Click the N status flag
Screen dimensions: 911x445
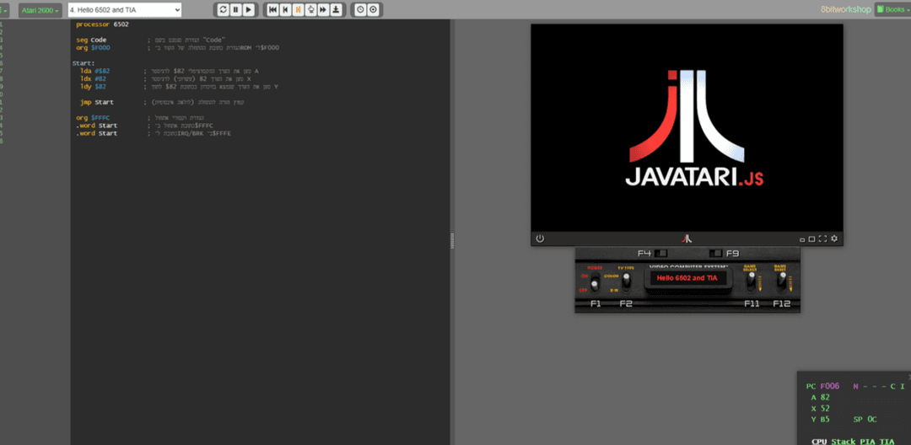856,386
